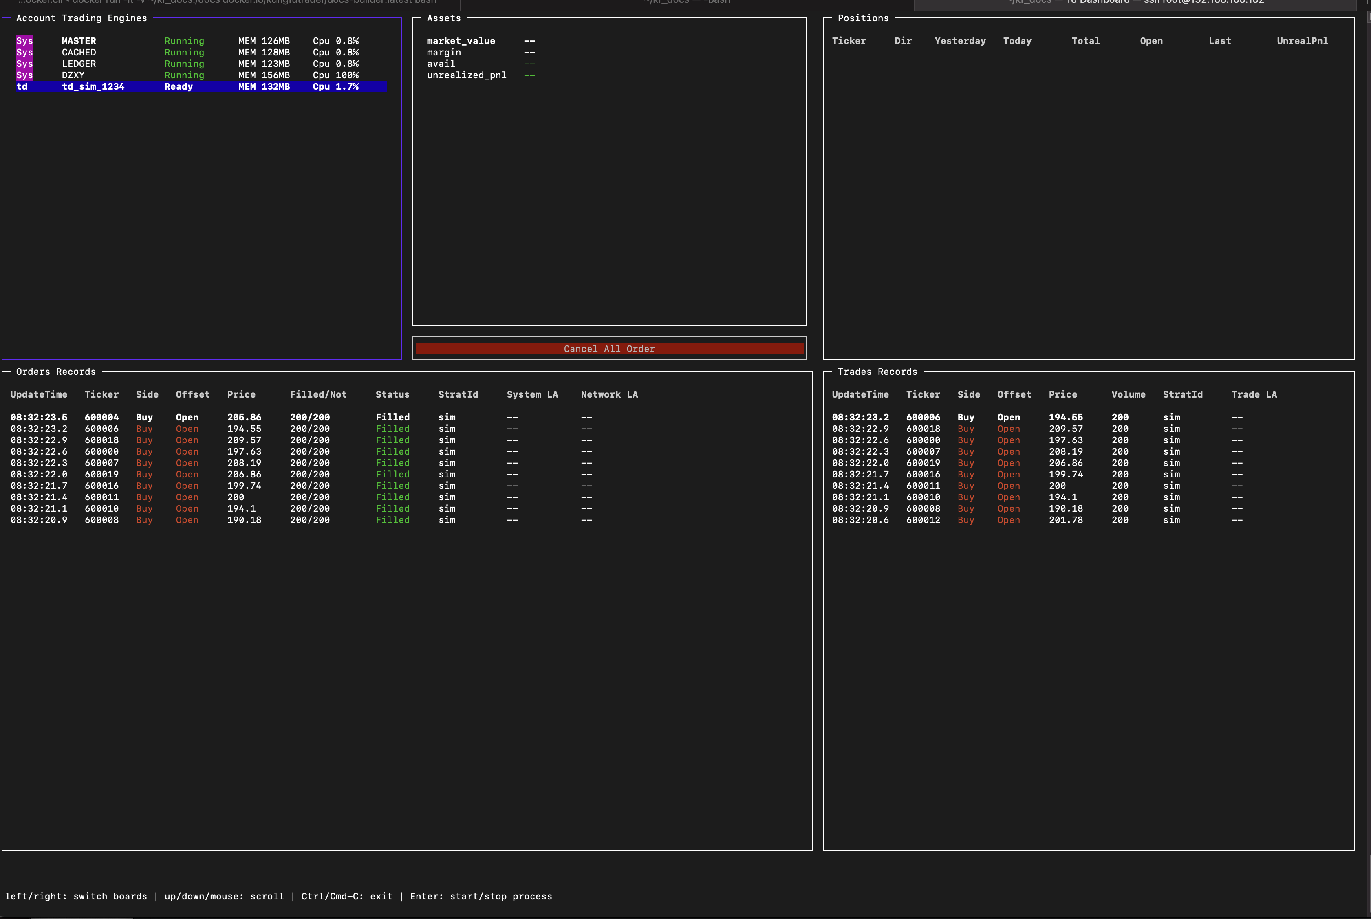Click price 199.74 in Orders Records
This screenshot has height=919, width=1371.
tap(244, 486)
